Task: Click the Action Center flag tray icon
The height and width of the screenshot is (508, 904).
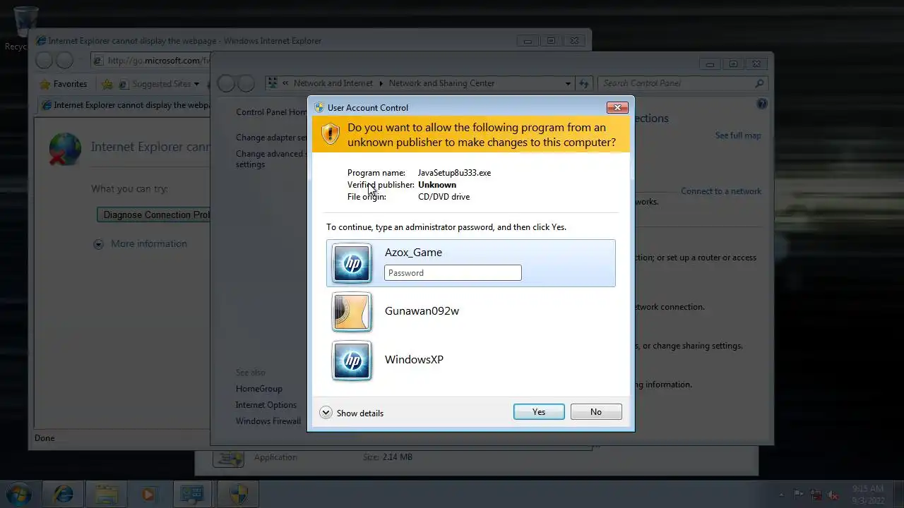Action: pos(799,495)
